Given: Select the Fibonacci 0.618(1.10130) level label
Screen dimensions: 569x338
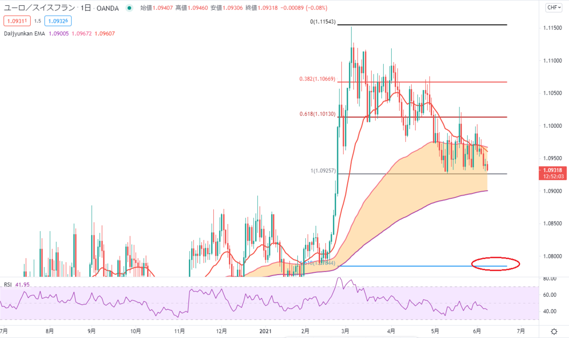Looking at the screenshot, I should [x=317, y=114].
